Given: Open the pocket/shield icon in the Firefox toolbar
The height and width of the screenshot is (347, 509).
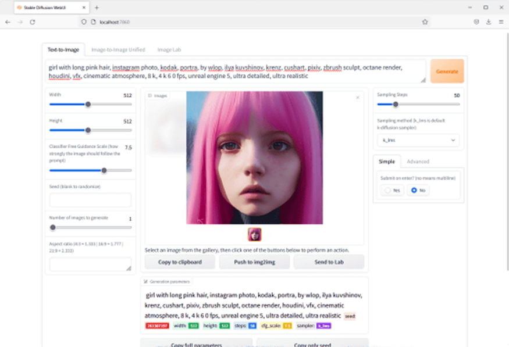Looking at the screenshot, I should (x=476, y=22).
